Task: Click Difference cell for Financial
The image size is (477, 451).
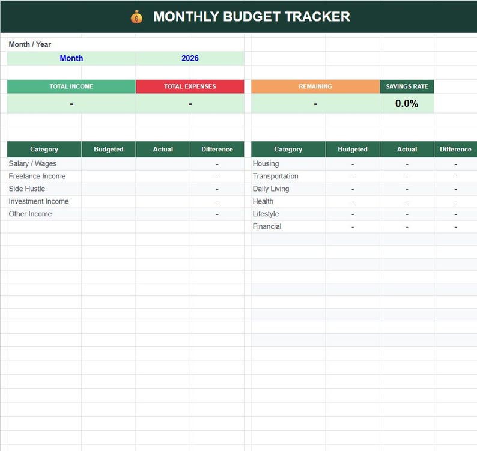Action: (455, 226)
